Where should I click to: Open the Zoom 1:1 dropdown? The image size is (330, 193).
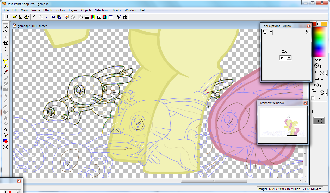tap(289, 58)
